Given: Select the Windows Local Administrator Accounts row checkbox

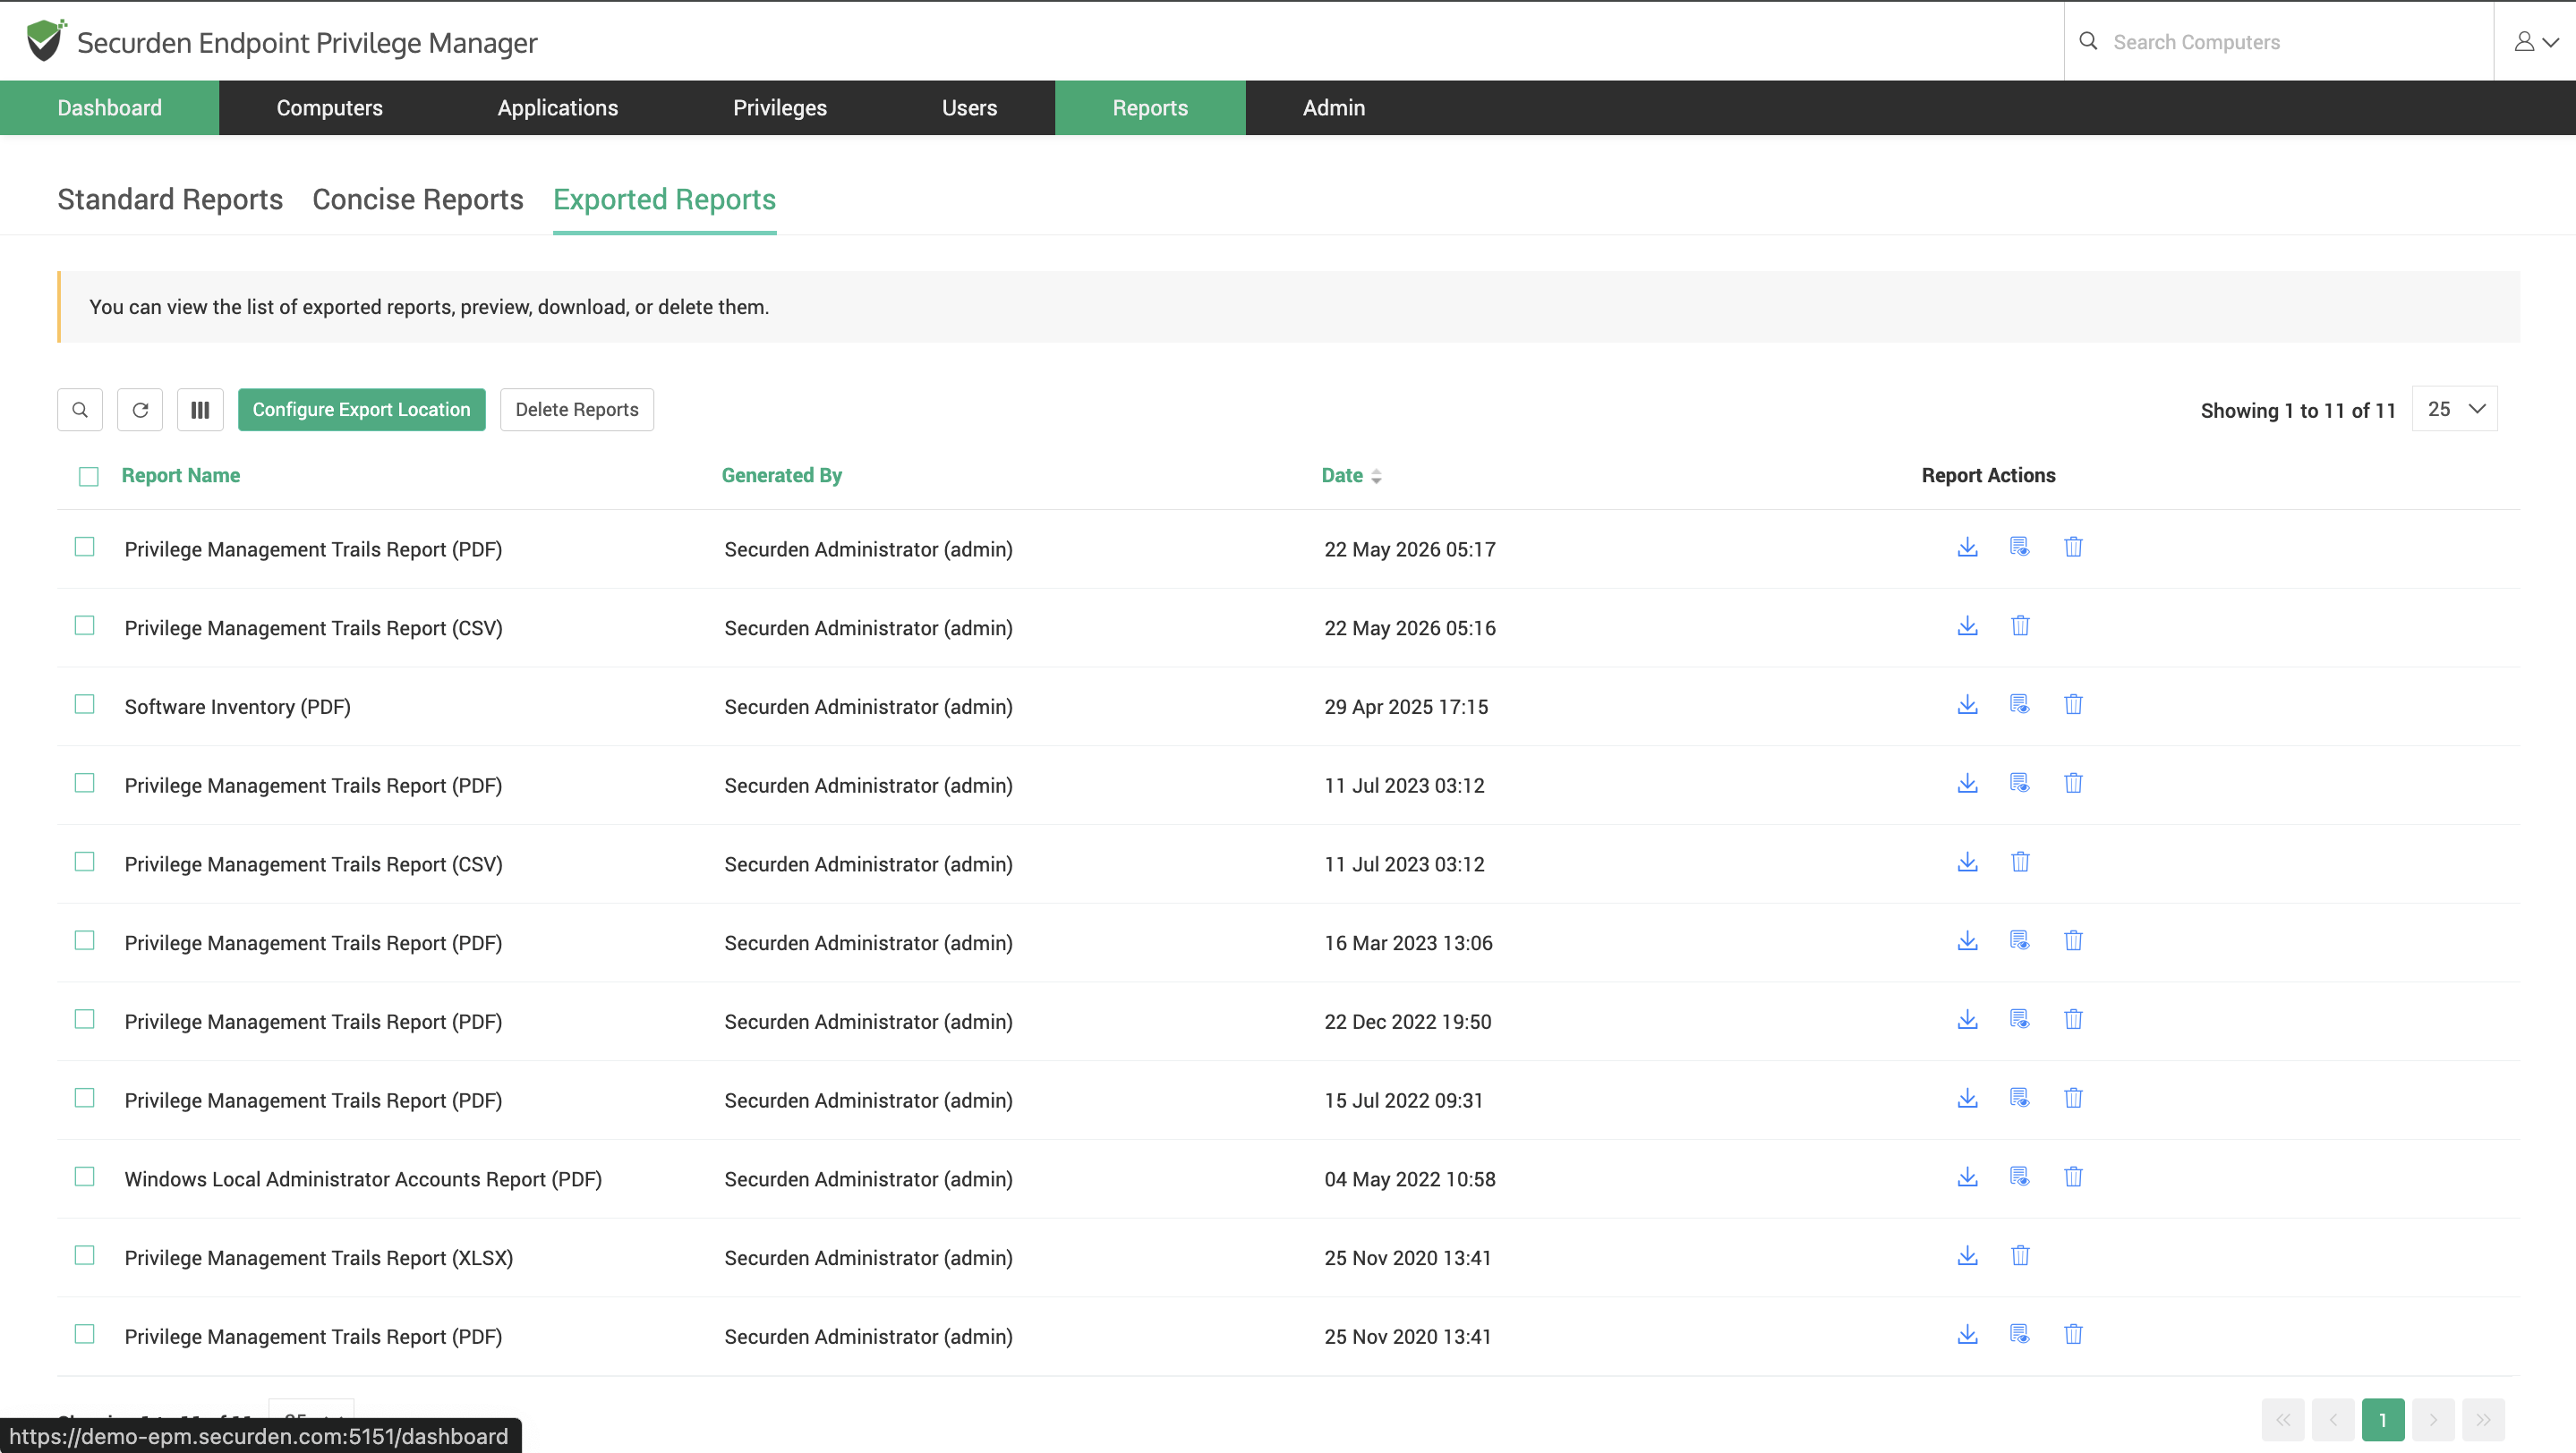Looking at the screenshot, I should (85, 1177).
